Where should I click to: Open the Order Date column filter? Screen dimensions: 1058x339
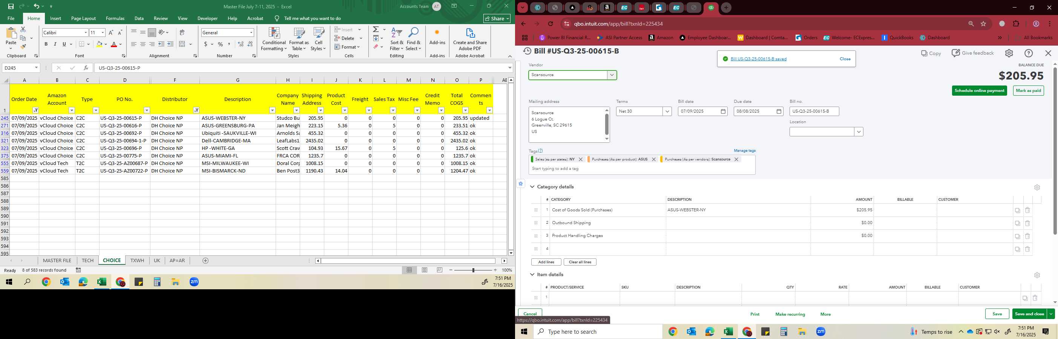click(36, 110)
